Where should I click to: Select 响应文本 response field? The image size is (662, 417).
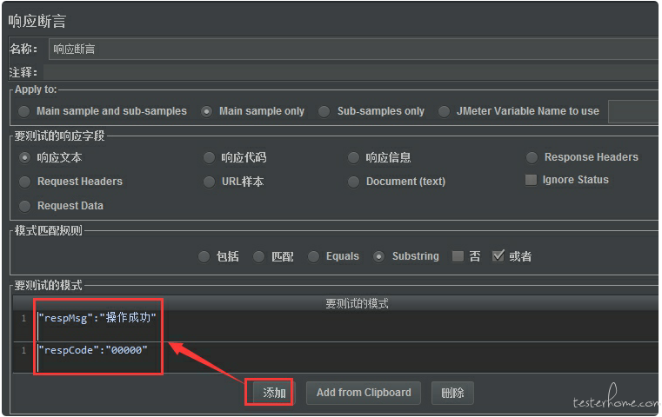[25, 158]
